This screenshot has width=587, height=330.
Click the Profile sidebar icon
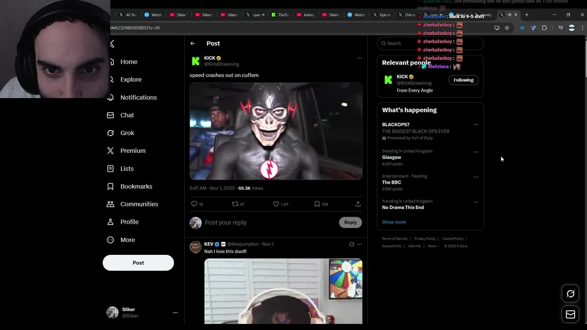(x=111, y=222)
